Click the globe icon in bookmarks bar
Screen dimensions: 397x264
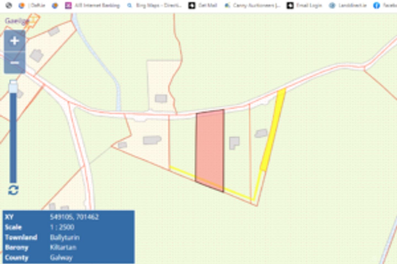pyautogui.click(x=9, y=5)
